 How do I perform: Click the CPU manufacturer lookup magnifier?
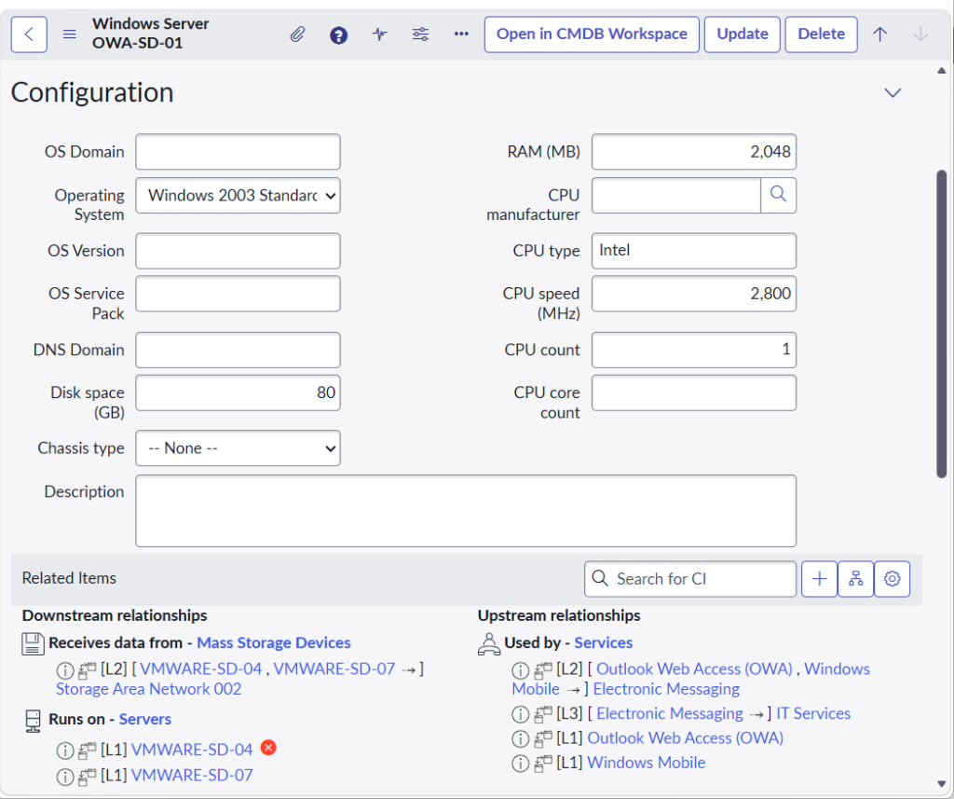pos(779,195)
